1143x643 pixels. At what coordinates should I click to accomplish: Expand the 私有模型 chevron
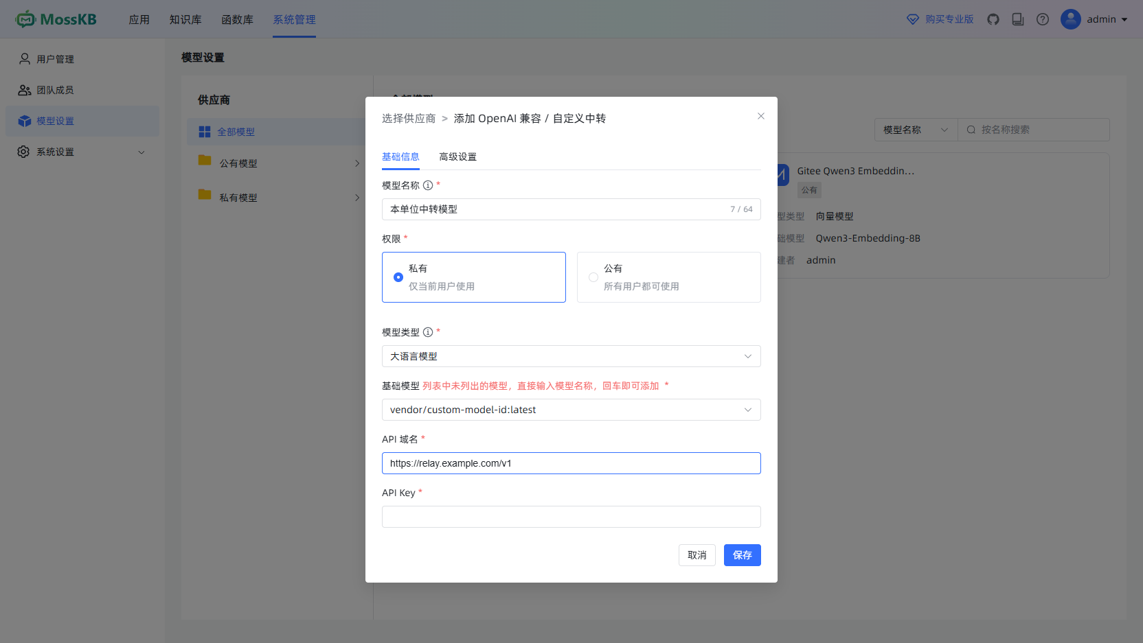point(357,198)
